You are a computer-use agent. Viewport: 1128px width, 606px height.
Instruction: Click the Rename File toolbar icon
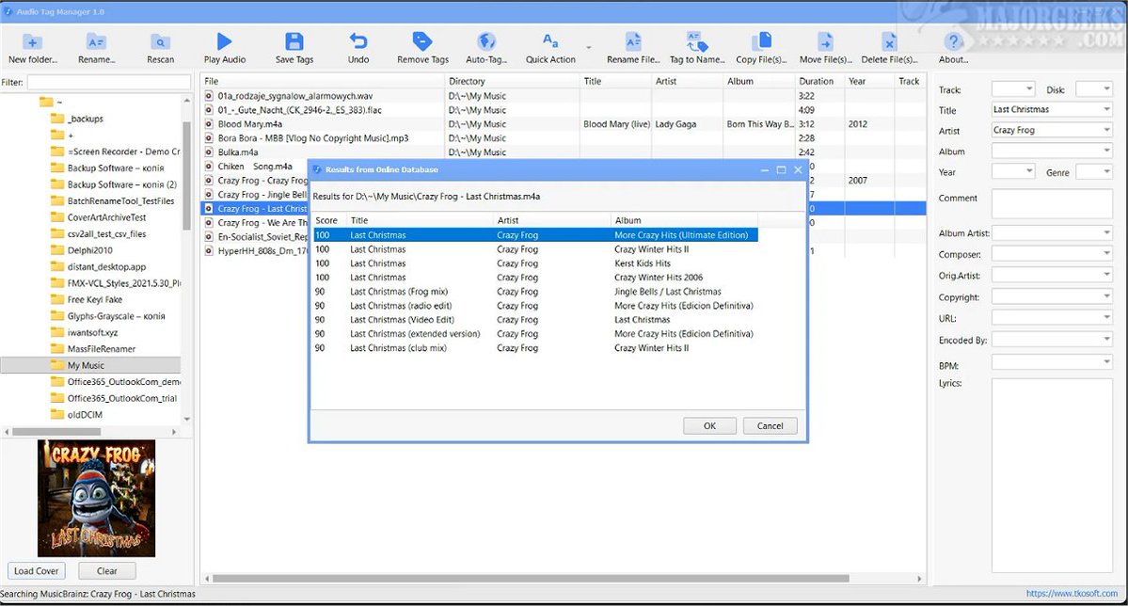633,41
